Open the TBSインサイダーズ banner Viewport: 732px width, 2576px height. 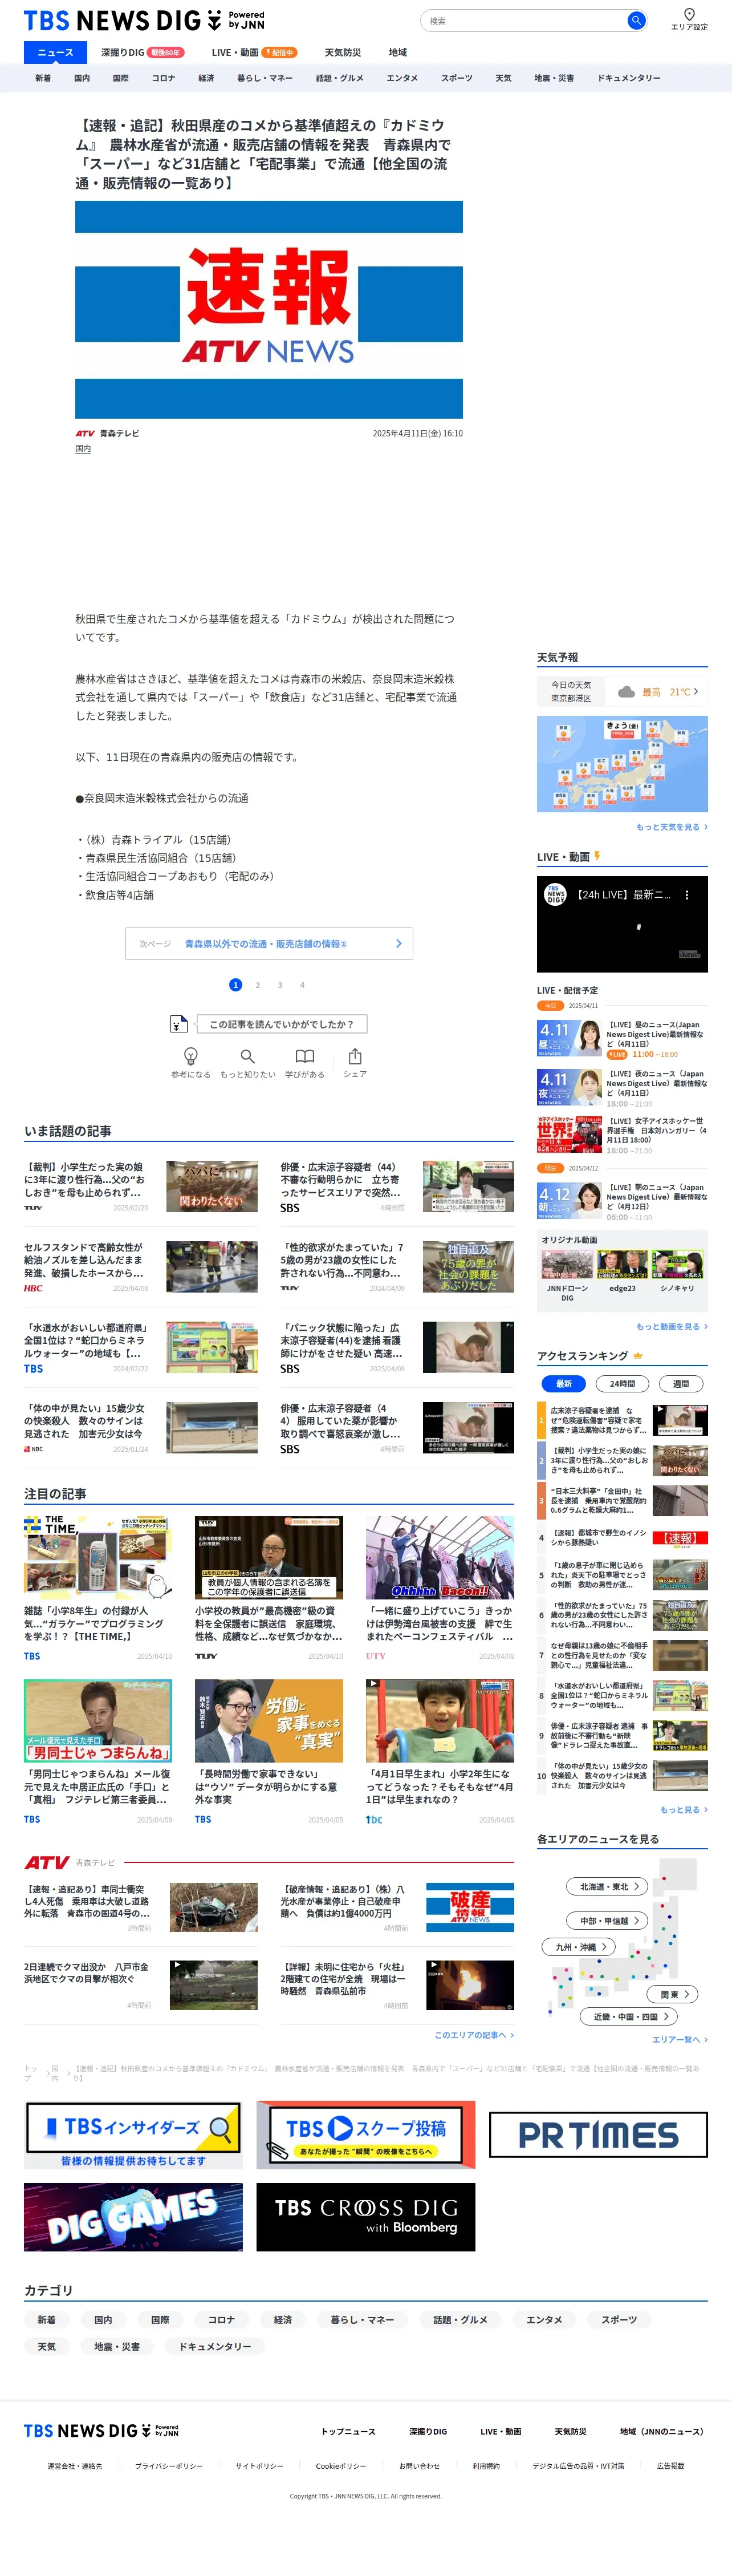[133, 2134]
